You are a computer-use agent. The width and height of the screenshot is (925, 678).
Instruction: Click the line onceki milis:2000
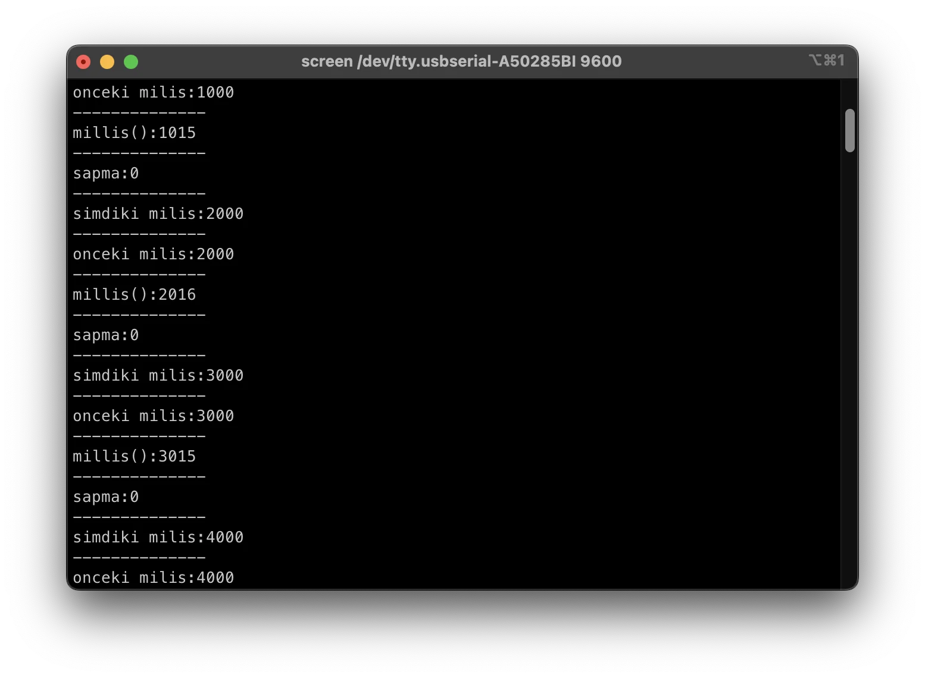pos(154,254)
